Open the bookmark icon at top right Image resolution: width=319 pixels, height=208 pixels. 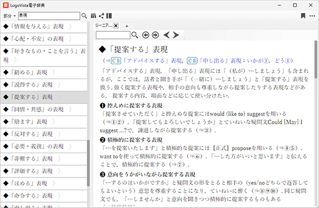tap(303, 16)
